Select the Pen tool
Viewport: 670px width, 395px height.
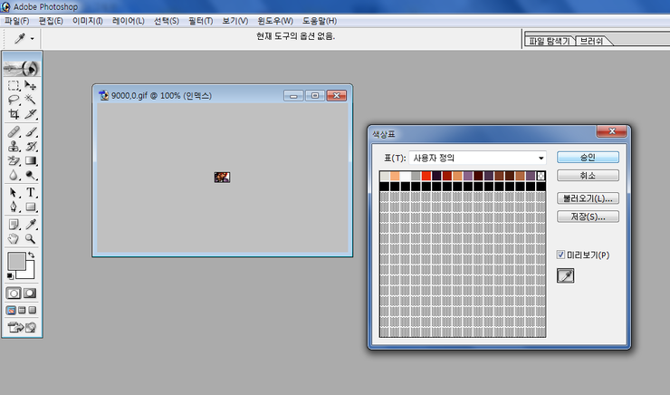pos(14,207)
